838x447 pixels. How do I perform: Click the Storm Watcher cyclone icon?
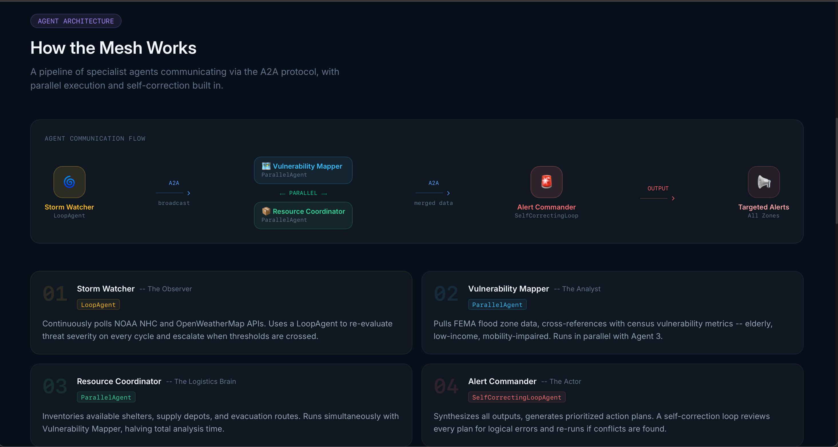(x=69, y=182)
